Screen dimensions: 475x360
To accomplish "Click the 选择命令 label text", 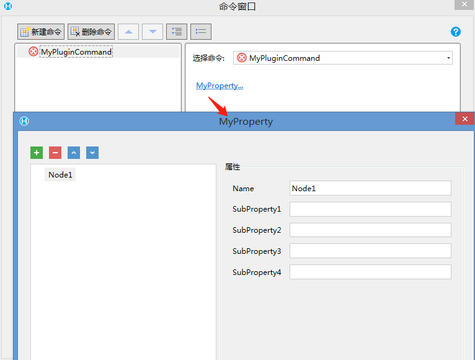I will (209, 58).
